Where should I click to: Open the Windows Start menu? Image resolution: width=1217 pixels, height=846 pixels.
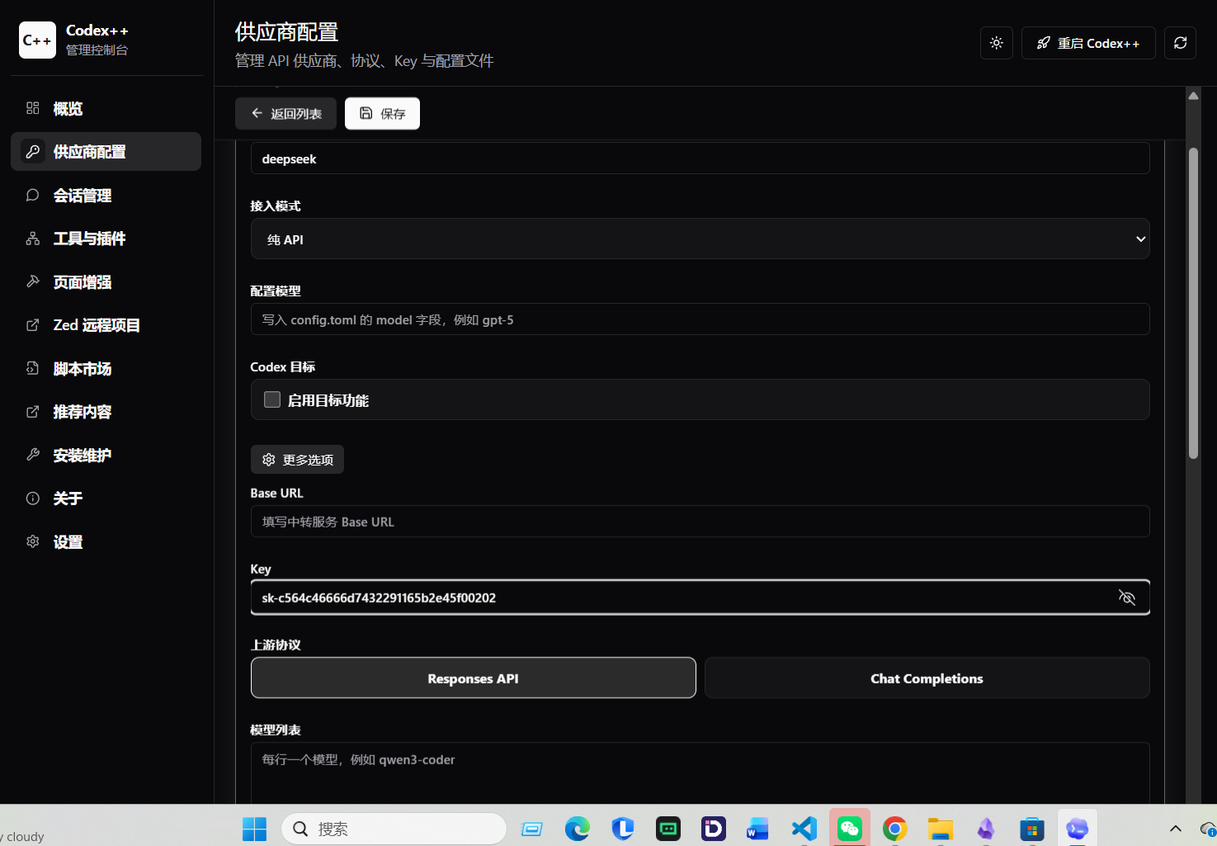coord(254,829)
